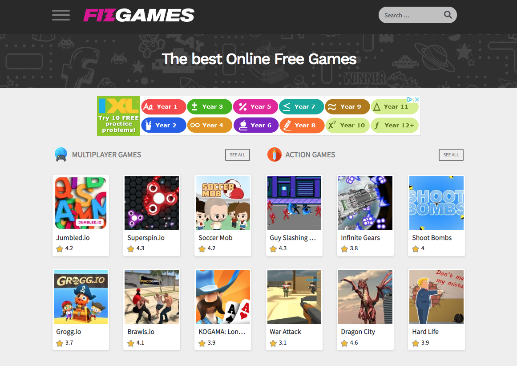This screenshot has height=366, width=517.
Task: Open the Superspin.io game thumbnail
Action: [152, 203]
